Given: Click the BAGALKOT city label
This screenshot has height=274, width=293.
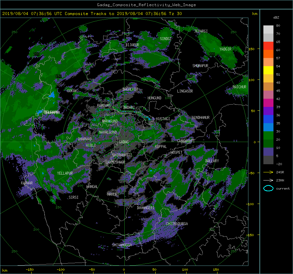Looking at the screenshot, I should 130,89.
